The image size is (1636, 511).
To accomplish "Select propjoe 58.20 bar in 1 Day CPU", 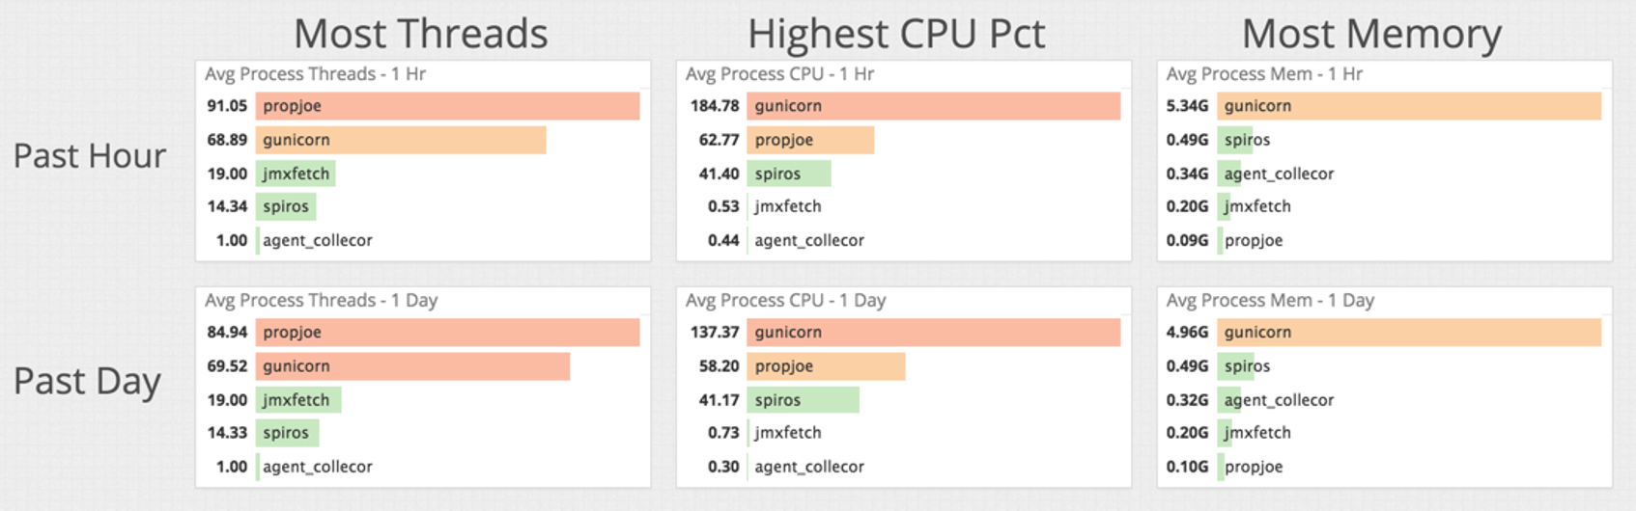I will click(826, 366).
